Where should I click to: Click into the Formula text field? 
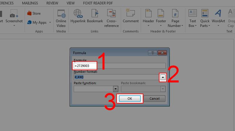[x=120, y=66]
